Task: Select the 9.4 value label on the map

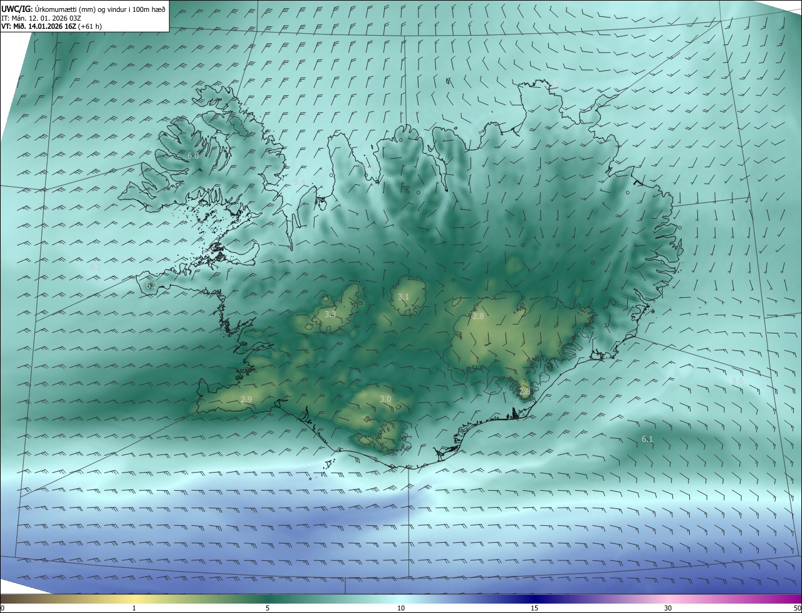Action: point(299,182)
